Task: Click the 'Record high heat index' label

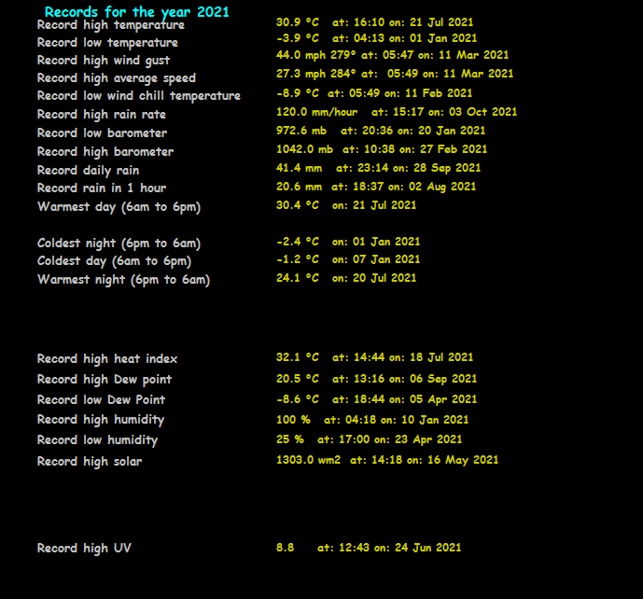Action: point(107,359)
